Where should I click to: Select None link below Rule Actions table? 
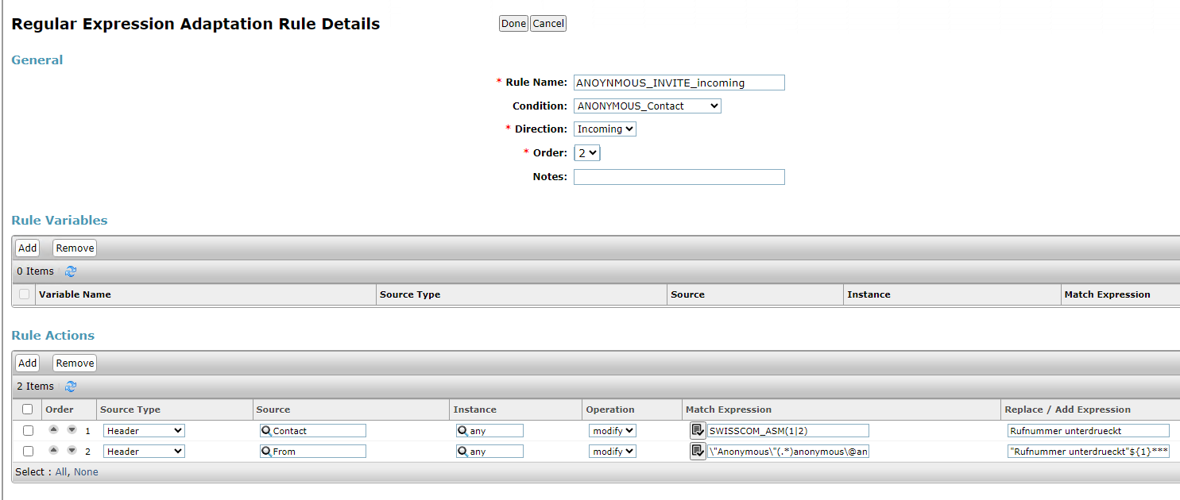point(86,472)
